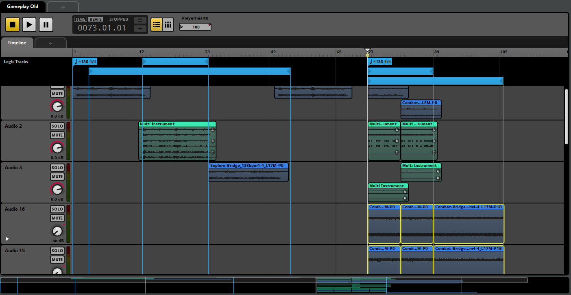
Task: Switch the time display to TIME mode
Action: (x=81, y=19)
